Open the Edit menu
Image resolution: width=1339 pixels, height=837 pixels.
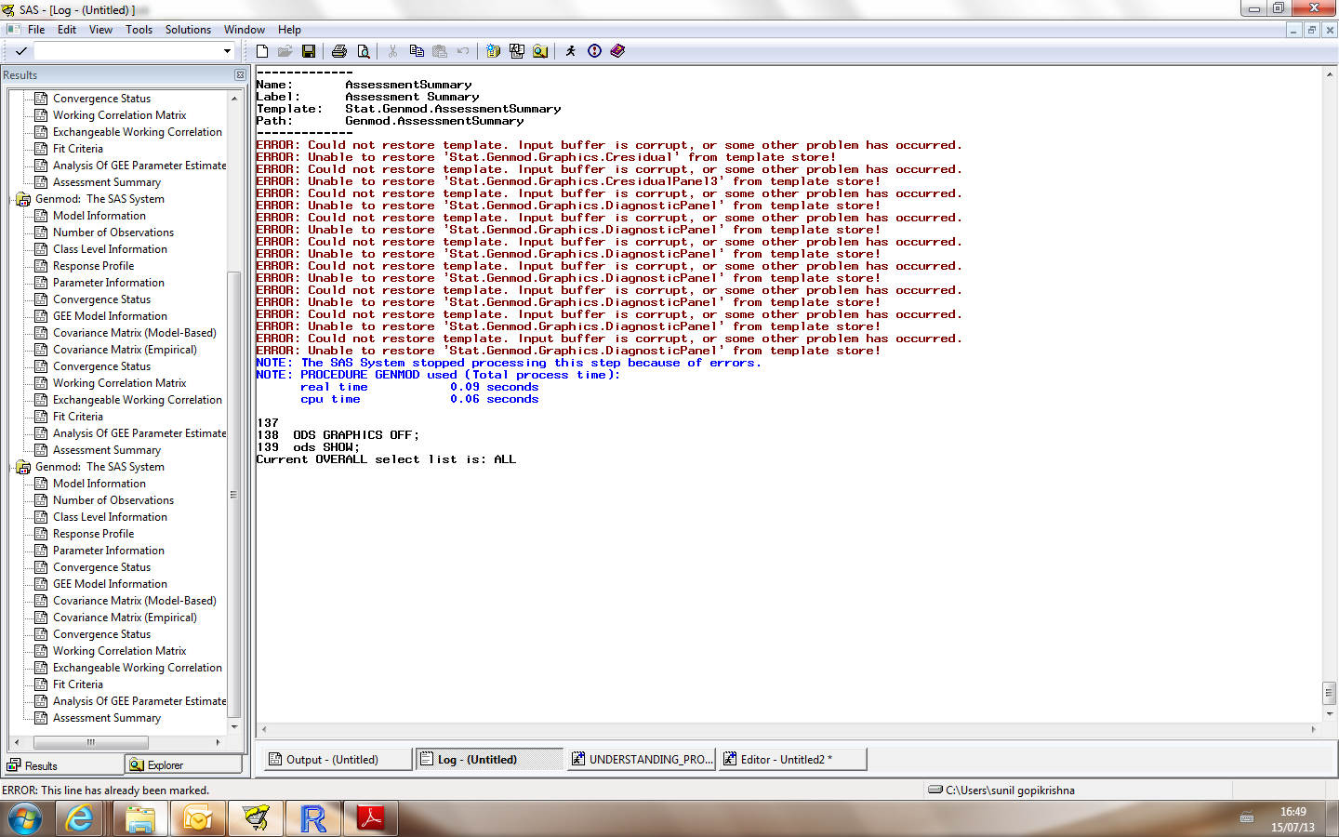tap(67, 30)
